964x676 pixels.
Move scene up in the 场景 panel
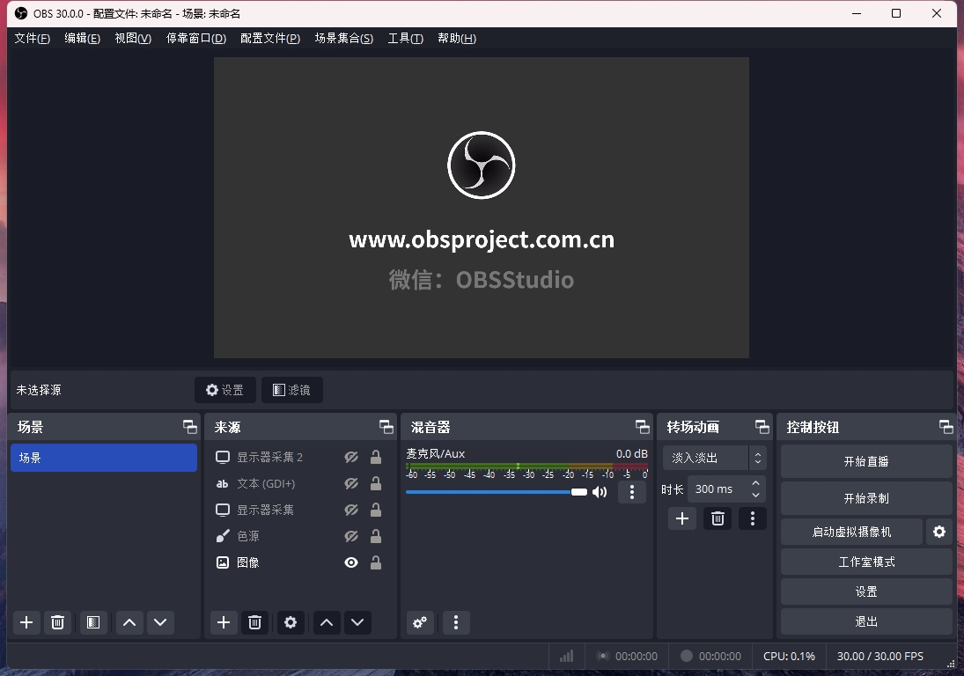pyautogui.click(x=129, y=622)
